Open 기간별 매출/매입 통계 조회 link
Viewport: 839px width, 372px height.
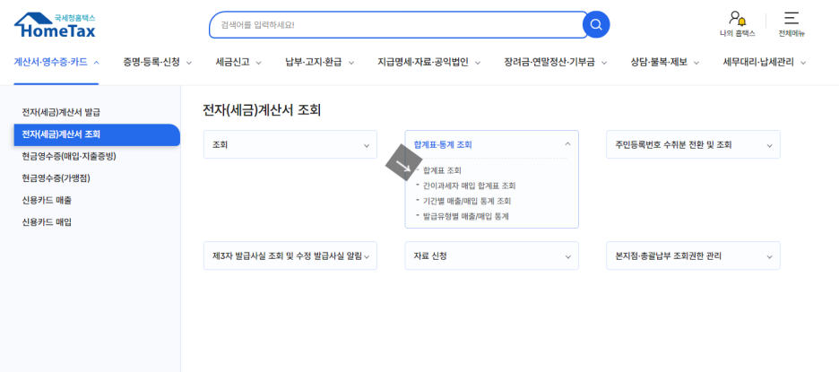pos(467,201)
